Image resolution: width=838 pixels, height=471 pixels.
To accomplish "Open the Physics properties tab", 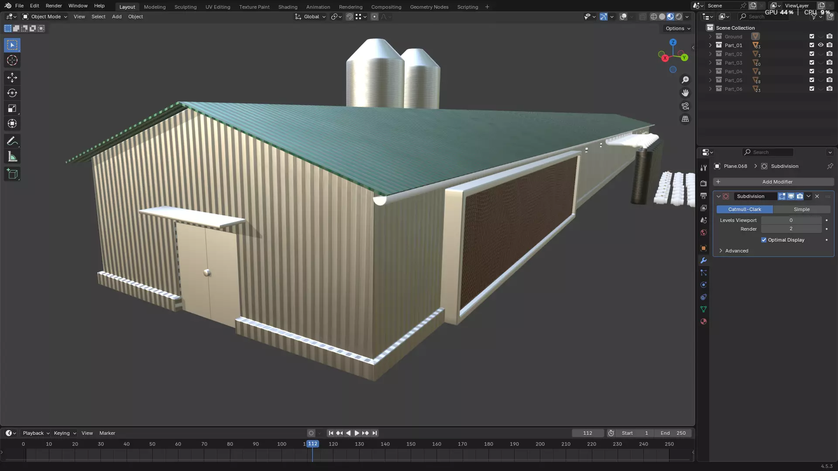I will 703,285.
